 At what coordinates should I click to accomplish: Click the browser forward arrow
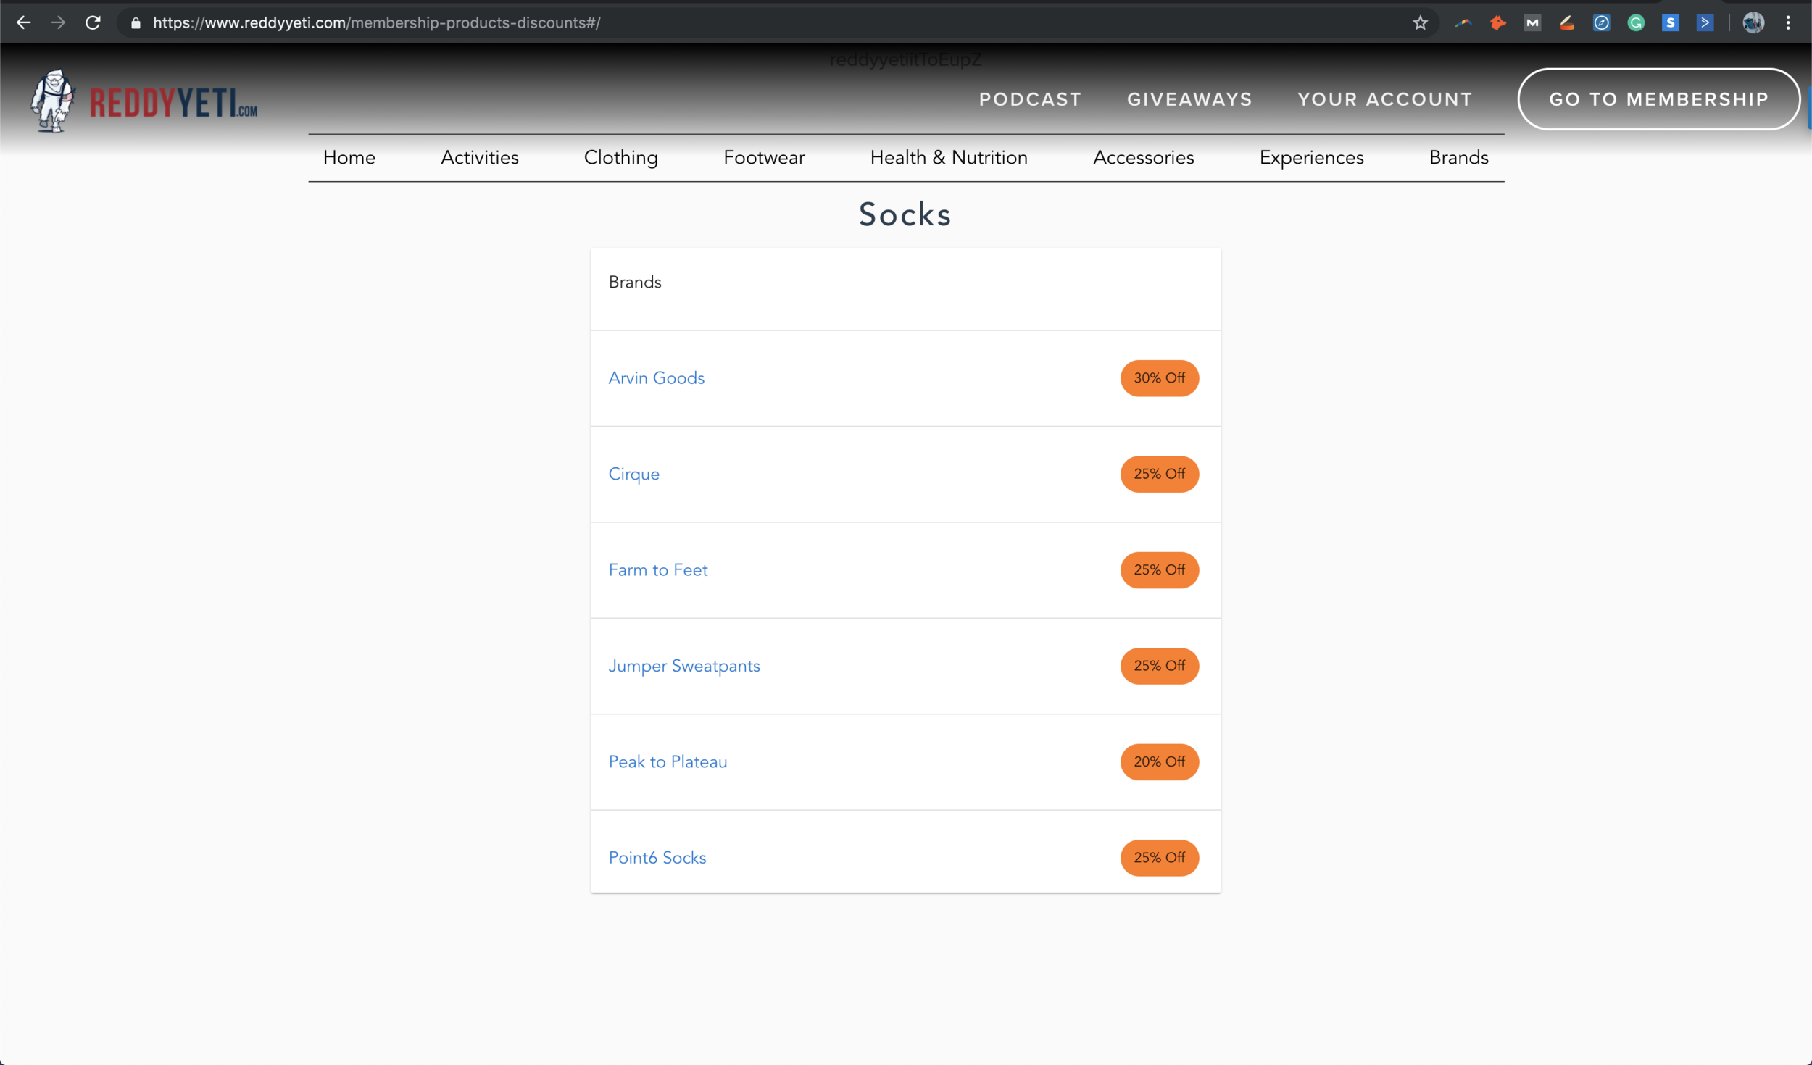(x=58, y=22)
